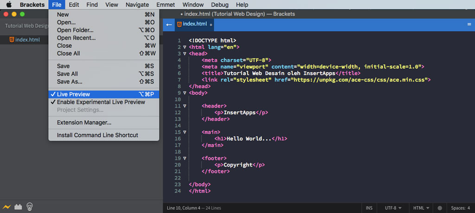Toggle Enable Experimental Live Preview
The image size is (475, 213).
[103, 102]
